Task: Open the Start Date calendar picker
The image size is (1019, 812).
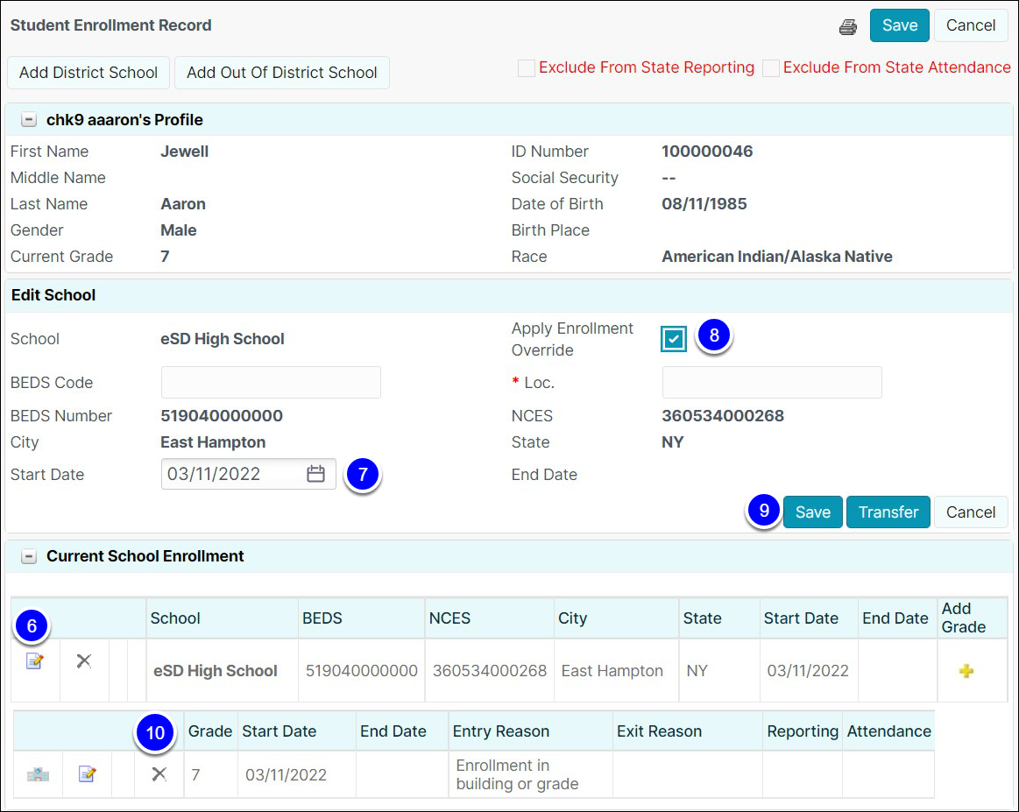Action: pos(315,474)
